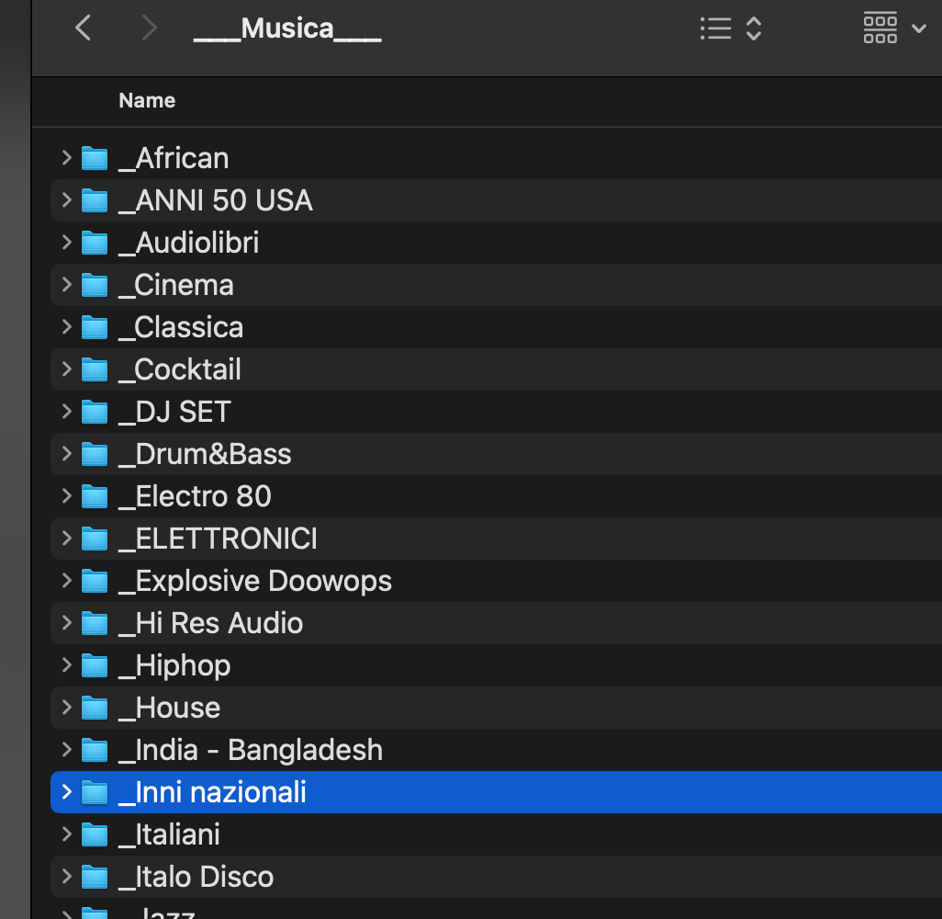Click the _Cinema folder icon

point(95,285)
